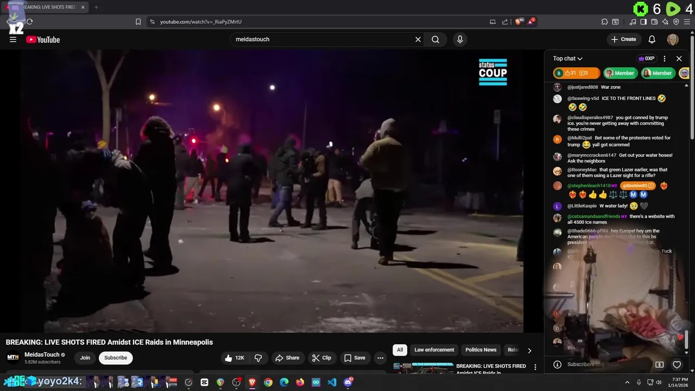695x391 pixels.
Task: Open Brave Shields lion icon
Action: point(519,22)
